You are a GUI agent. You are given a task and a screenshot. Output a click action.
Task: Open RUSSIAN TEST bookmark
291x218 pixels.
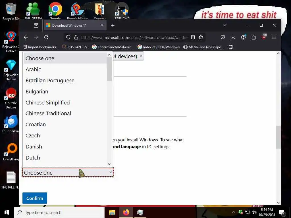(x=75, y=47)
